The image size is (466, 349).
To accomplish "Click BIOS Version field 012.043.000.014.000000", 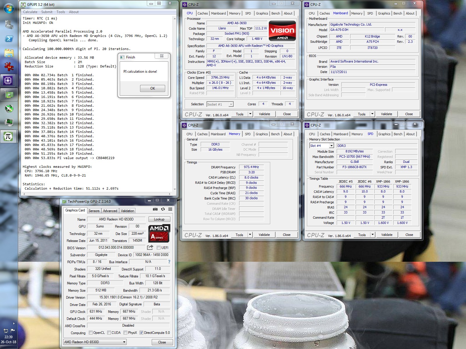I will tap(116, 247).
